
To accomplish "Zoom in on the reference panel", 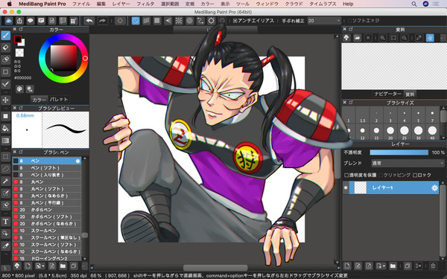I will tap(383, 38).
